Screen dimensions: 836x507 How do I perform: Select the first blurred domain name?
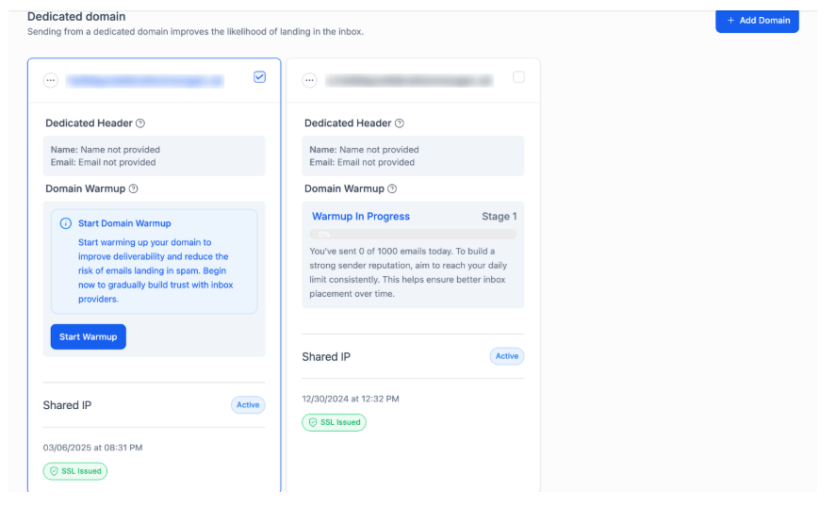point(145,81)
